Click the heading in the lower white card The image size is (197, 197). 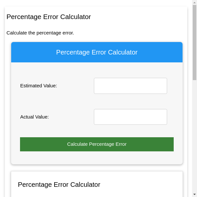pos(59,185)
